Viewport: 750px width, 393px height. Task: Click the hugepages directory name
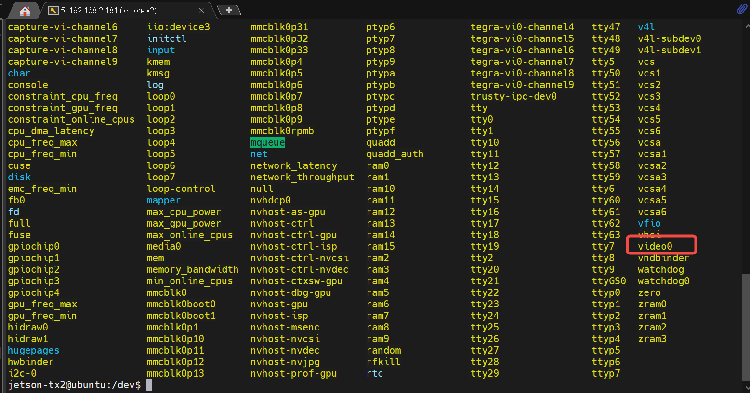point(33,350)
